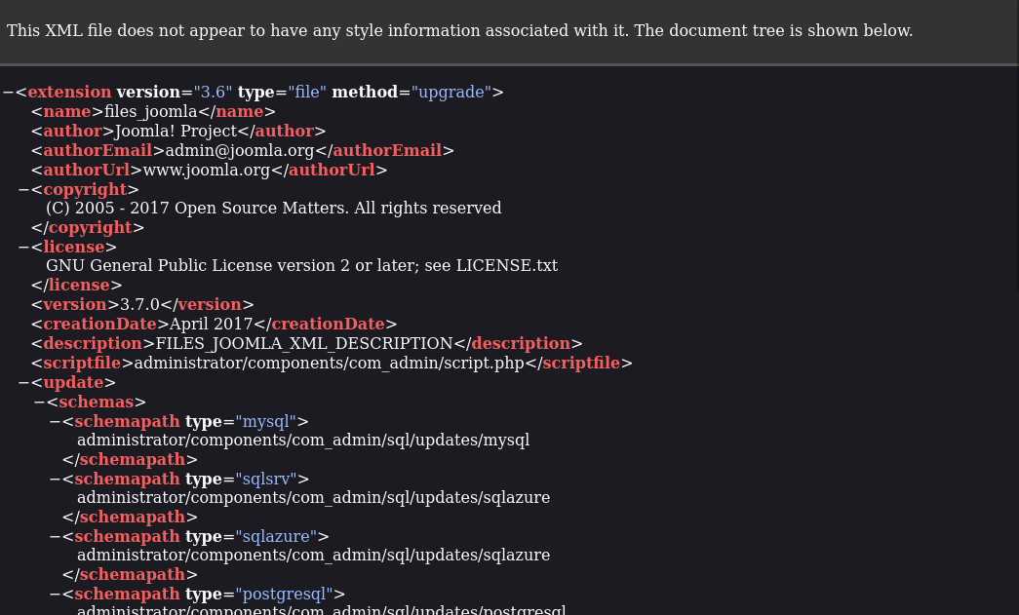Click the sqlazure path under sqlsrv
The height and width of the screenshot is (615, 1019).
(x=313, y=497)
